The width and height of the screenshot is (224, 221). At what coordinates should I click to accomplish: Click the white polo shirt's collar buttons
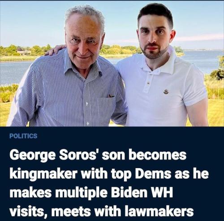pyautogui.click(x=148, y=79)
